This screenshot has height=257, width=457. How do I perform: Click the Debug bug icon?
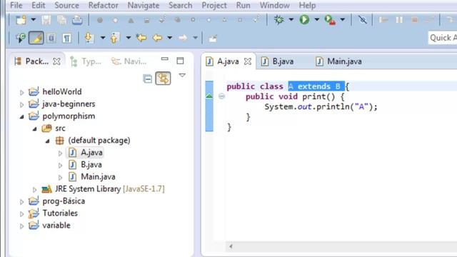click(x=279, y=19)
